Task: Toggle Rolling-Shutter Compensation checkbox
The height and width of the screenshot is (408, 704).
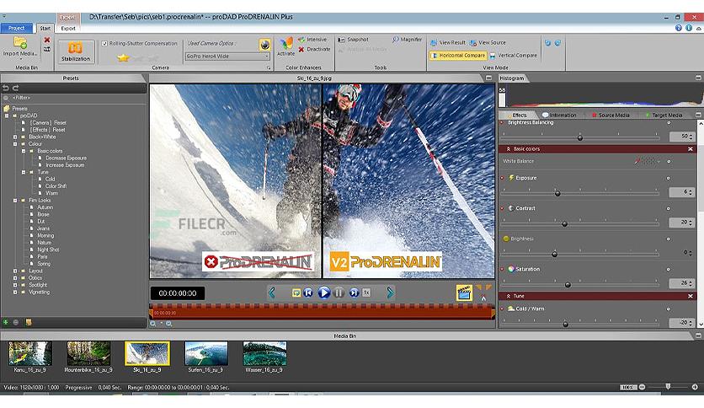Action: point(104,44)
